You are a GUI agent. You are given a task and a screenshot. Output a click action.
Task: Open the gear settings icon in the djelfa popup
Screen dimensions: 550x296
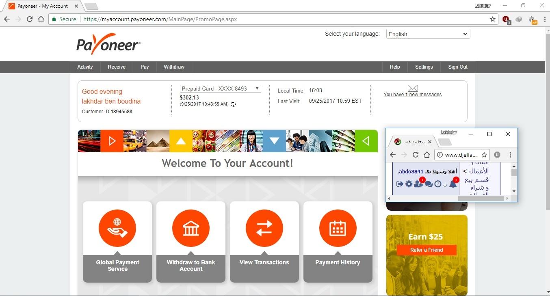[x=409, y=184]
